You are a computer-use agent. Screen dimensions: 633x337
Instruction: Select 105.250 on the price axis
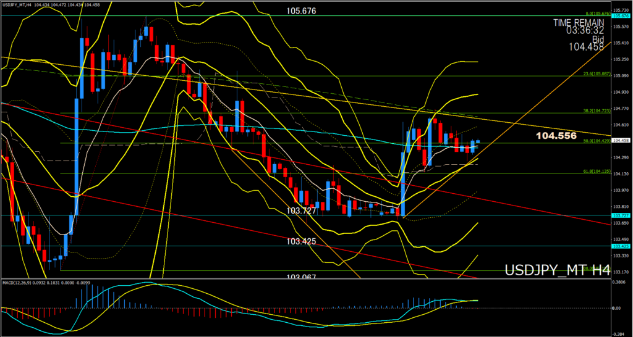[x=619, y=59]
